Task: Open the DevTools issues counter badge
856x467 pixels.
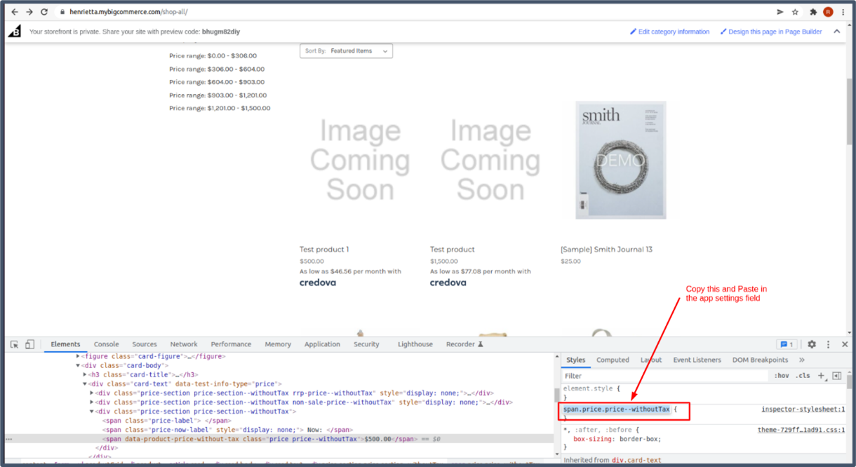Action: (786, 344)
